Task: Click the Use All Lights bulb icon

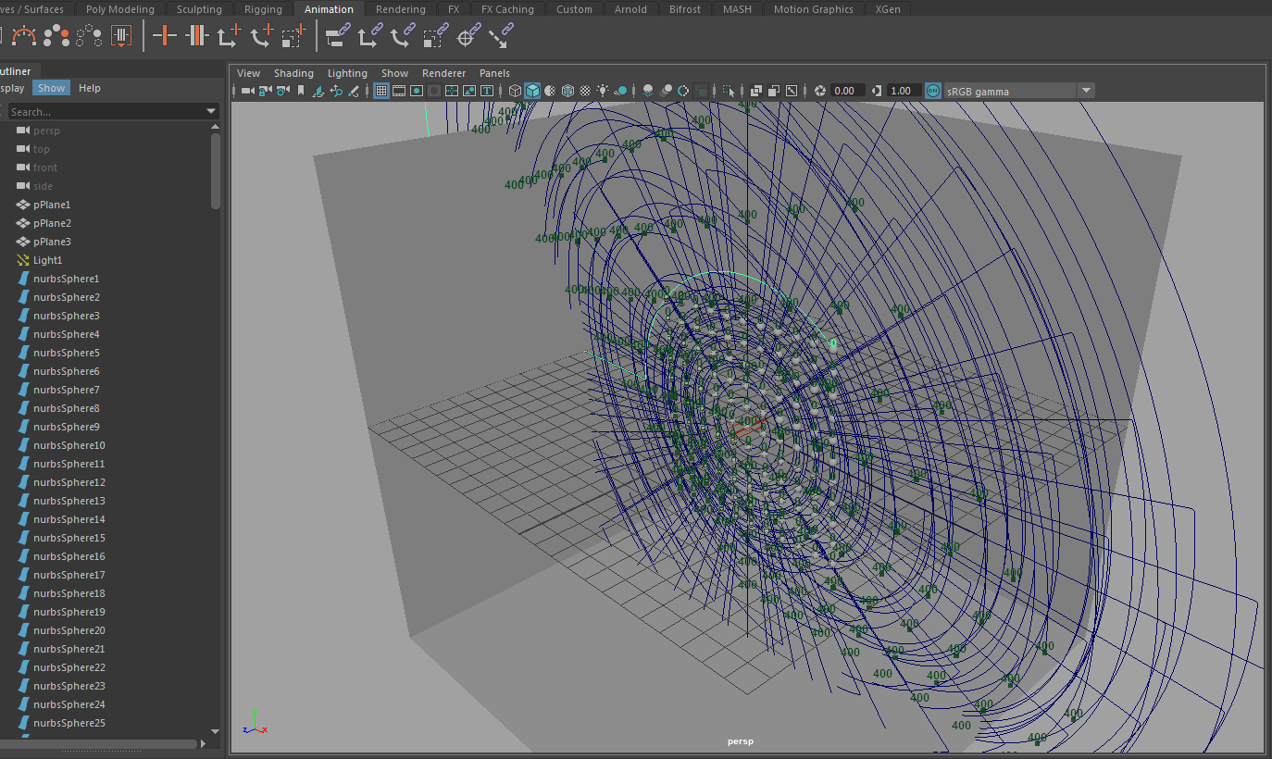Action: 603,91
